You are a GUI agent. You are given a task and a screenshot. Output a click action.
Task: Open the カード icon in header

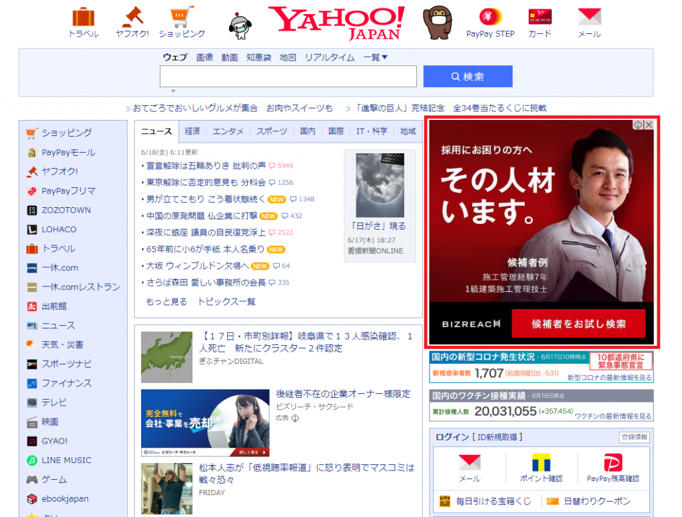coord(539,17)
